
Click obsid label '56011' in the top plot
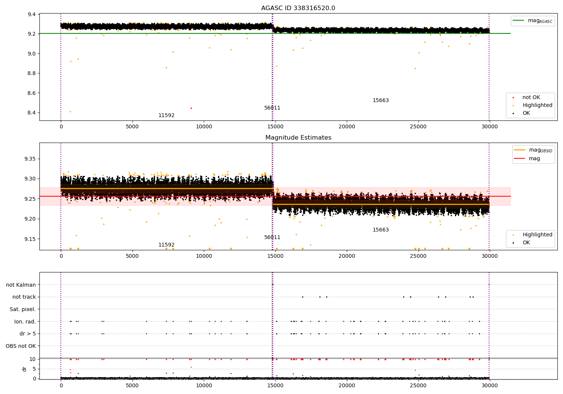[x=272, y=108]
